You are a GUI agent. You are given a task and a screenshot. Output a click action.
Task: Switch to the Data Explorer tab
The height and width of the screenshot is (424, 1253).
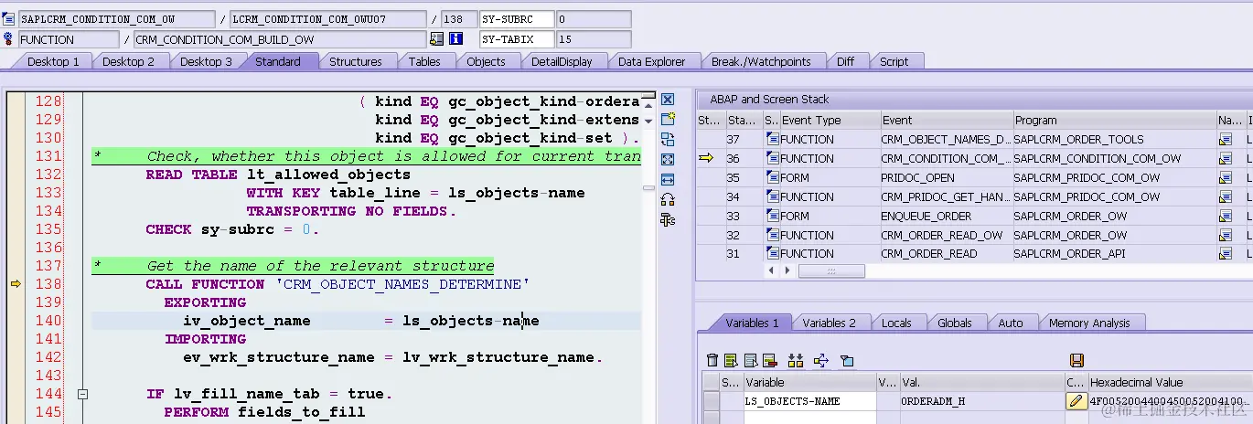(x=651, y=61)
